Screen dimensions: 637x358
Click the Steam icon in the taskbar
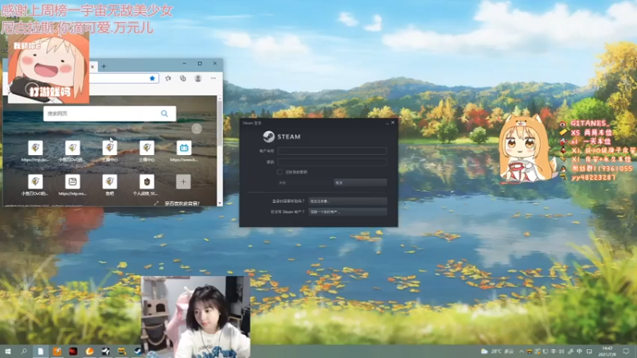tap(138, 351)
